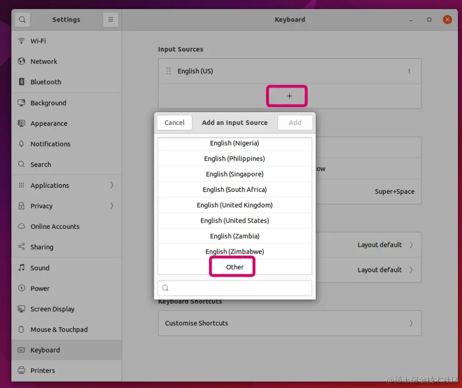This screenshot has width=462, height=388.
Task: Click the Power icon
Action: point(21,288)
